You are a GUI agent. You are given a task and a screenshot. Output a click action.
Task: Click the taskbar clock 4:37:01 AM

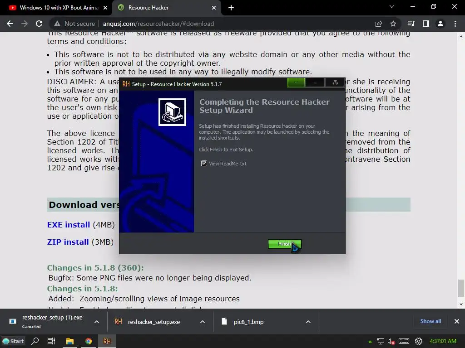pyautogui.click(x=443, y=341)
